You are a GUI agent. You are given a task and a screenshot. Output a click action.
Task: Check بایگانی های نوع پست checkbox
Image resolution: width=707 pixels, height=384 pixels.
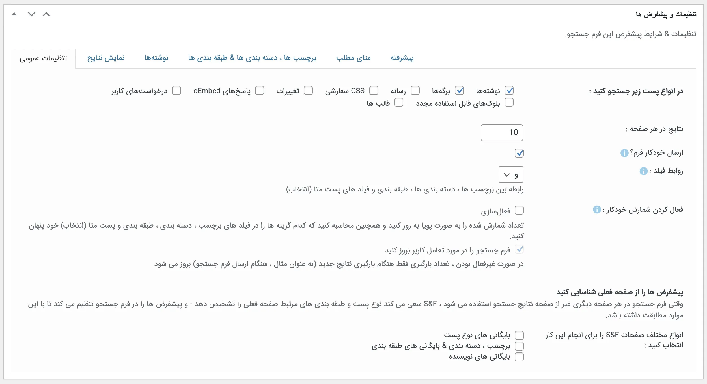[x=519, y=335]
